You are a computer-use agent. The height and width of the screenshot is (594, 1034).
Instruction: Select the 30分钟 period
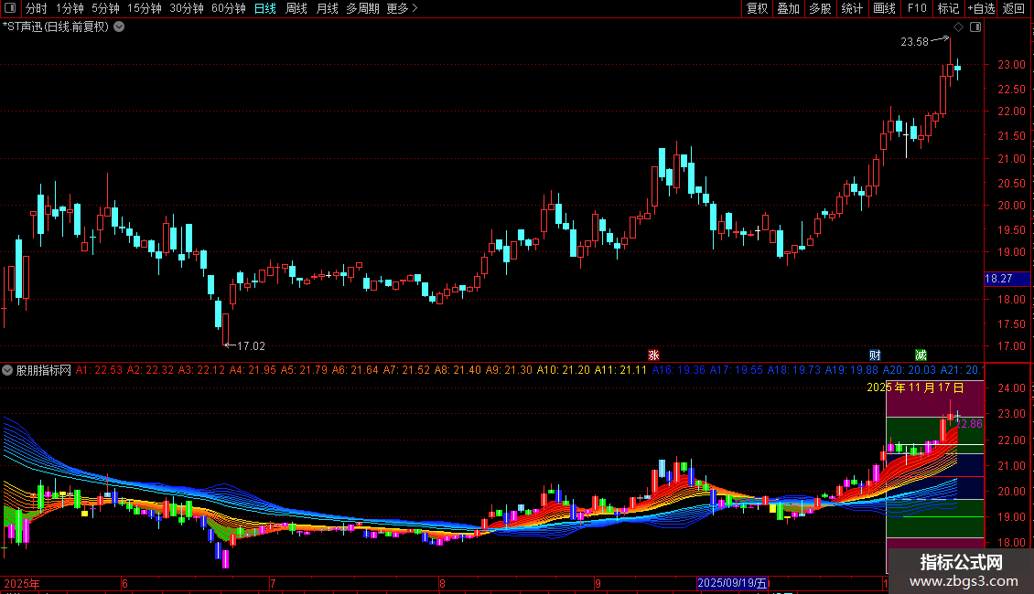click(x=187, y=8)
